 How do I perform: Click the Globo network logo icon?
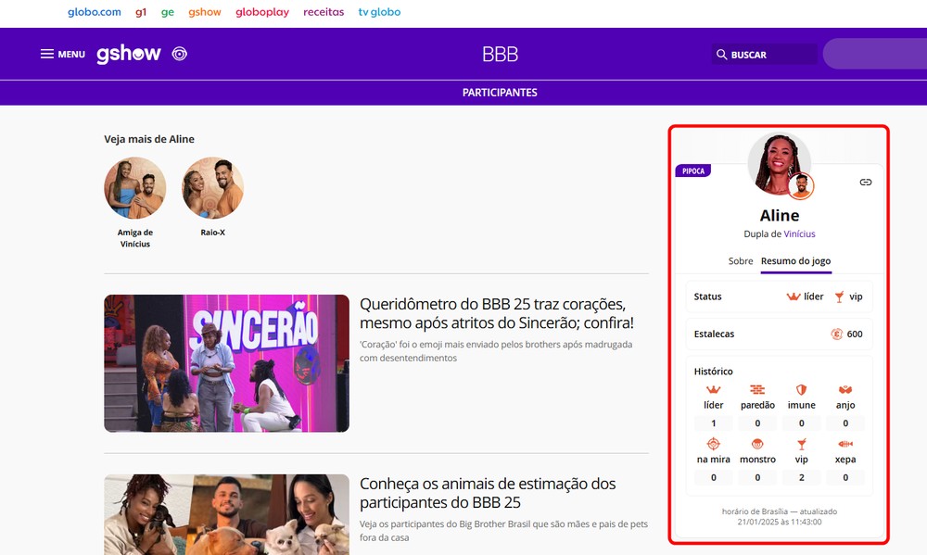(180, 55)
